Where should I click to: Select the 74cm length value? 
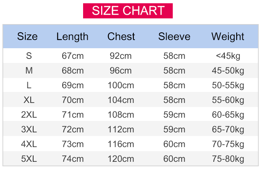click(72, 159)
